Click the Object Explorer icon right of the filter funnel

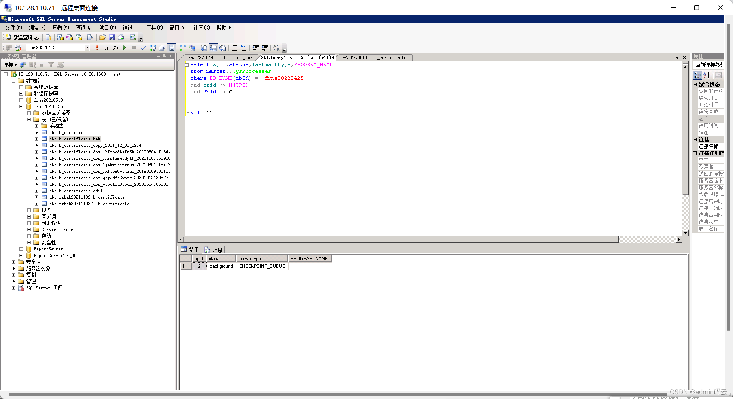tap(60, 65)
